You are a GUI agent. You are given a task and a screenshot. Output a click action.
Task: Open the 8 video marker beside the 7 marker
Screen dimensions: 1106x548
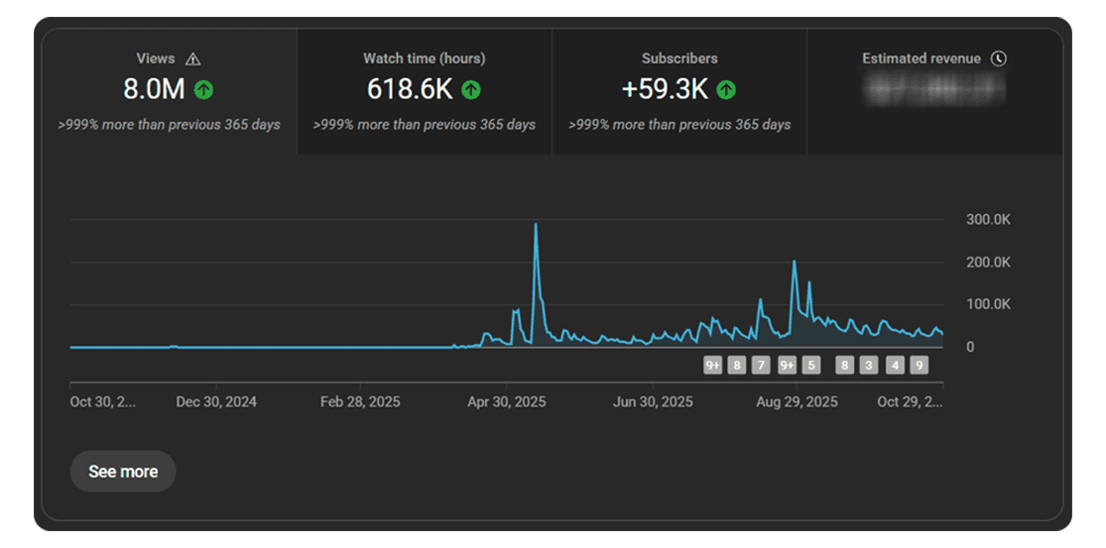(x=737, y=365)
